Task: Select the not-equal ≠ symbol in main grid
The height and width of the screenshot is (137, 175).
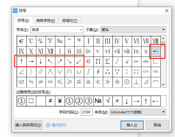Action: click(41, 82)
